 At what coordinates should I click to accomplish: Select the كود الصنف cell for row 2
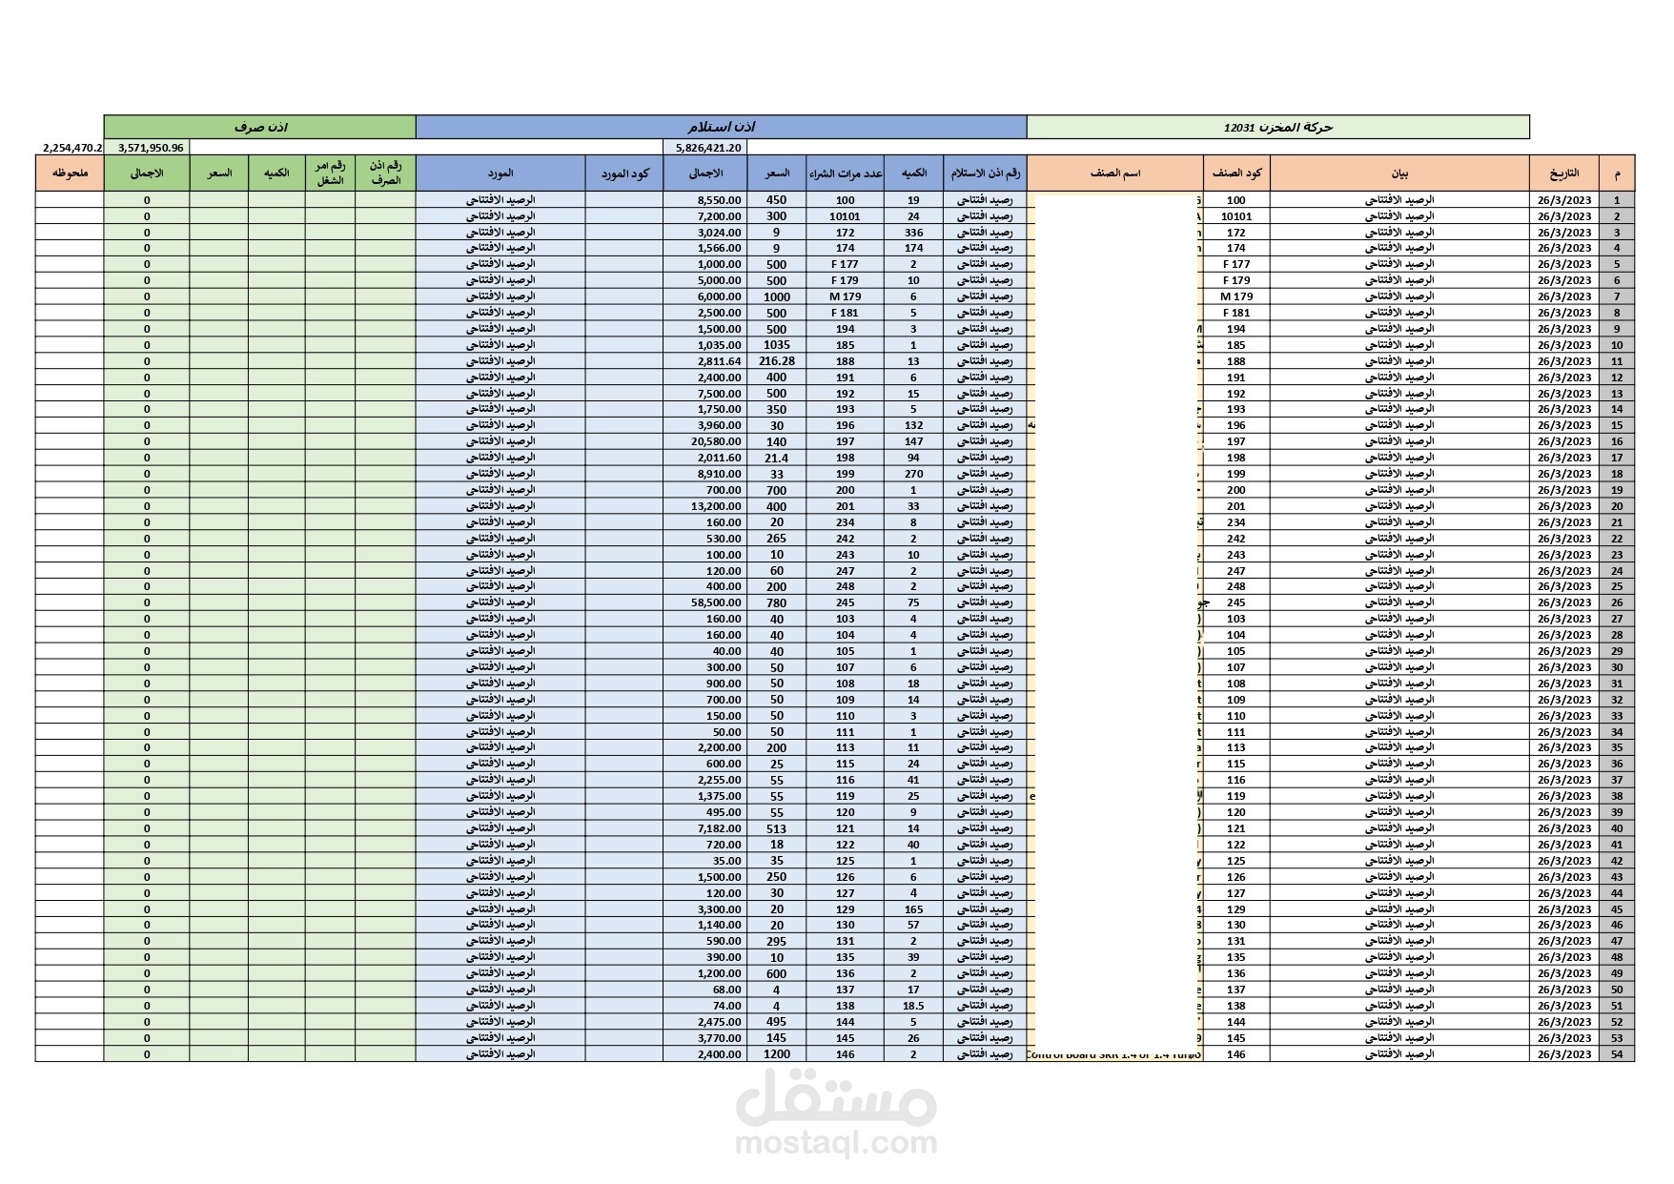1236,216
